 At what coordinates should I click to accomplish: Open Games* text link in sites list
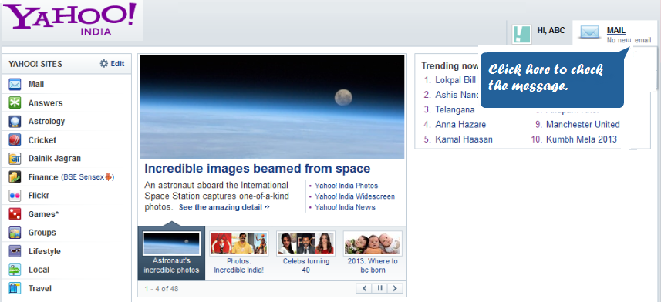coord(43,214)
